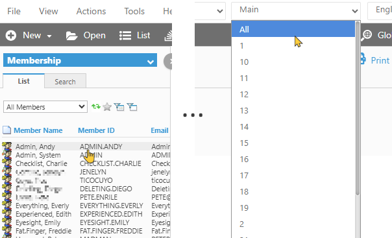Click member ID JENELYN

click(93, 172)
